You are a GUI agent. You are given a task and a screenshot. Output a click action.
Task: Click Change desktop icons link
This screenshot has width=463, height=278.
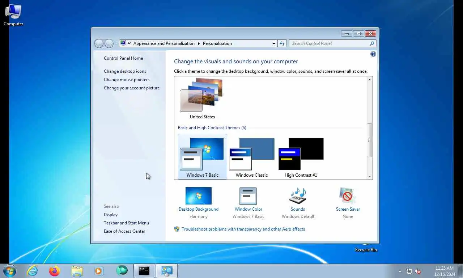pyautogui.click(x=125, y=71)
